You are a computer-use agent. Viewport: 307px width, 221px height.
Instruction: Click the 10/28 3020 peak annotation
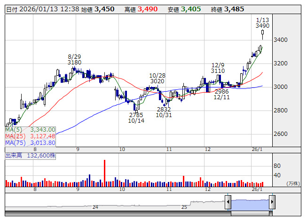157,78
